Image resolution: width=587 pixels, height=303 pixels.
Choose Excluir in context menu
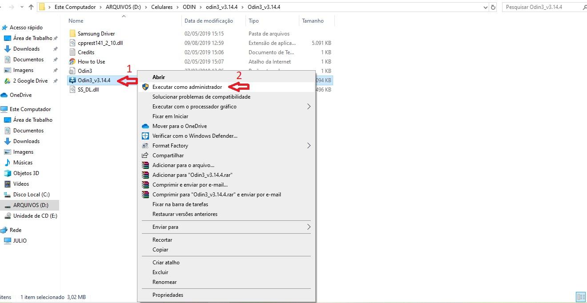click(226, 272)
